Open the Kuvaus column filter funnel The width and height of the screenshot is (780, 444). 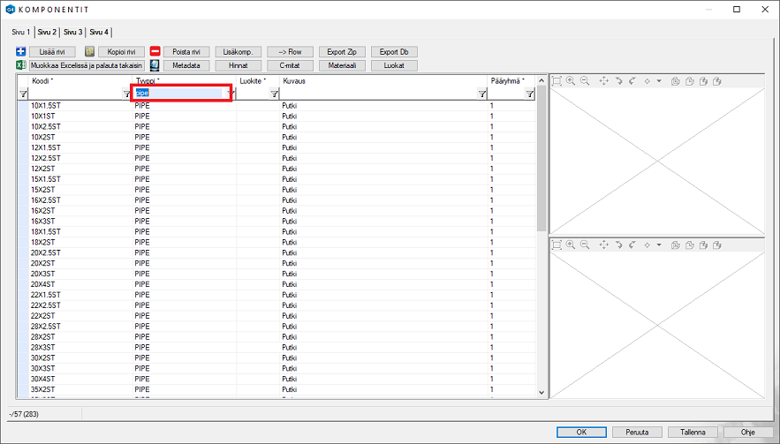point(482,94)
